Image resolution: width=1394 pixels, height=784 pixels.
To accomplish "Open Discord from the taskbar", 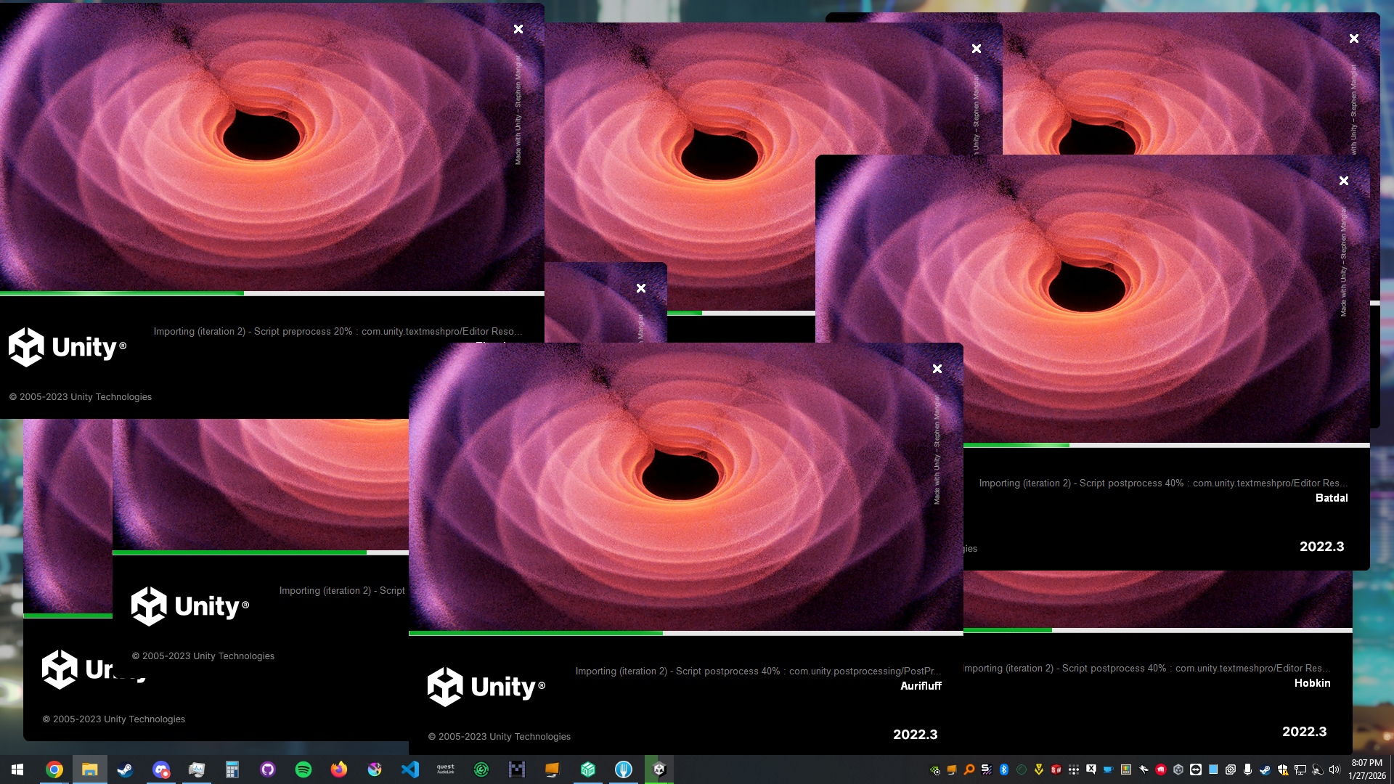I will pyautogui.click(x=160, y=769).
